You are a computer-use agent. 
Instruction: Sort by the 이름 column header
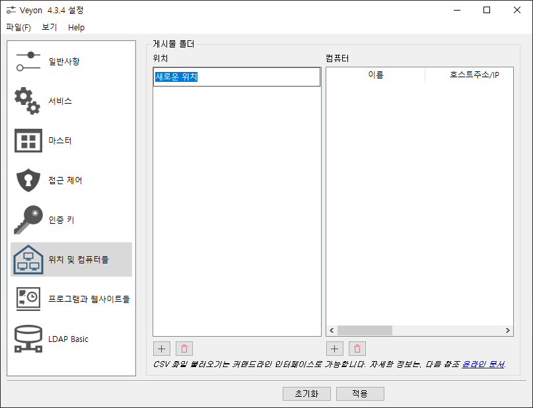click(376, 75)
